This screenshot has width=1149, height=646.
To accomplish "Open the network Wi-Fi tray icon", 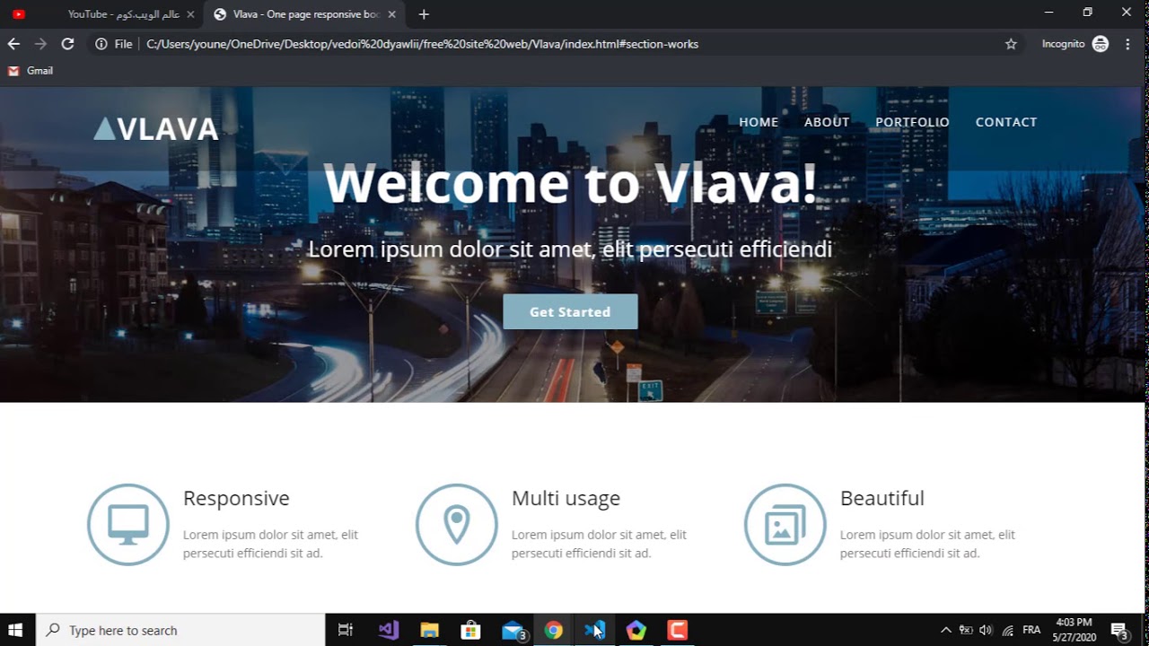I will click(1007, 630).
